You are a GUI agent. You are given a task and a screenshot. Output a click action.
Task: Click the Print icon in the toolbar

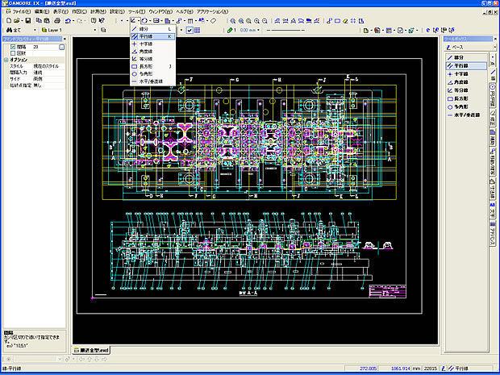(57, 20)
